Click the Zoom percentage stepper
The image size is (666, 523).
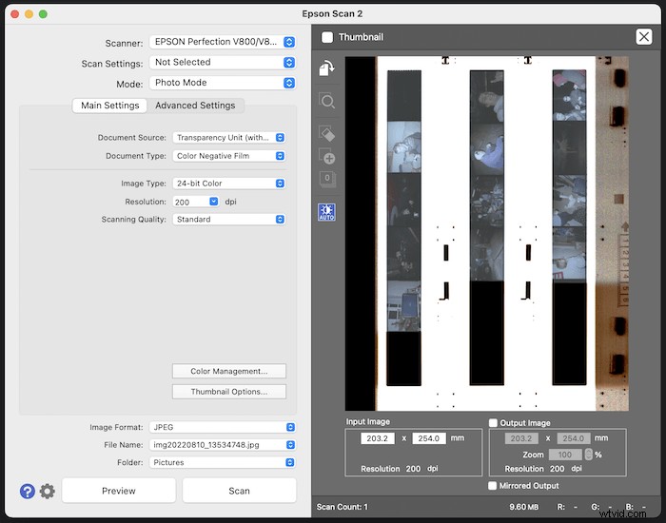[587, 455]
